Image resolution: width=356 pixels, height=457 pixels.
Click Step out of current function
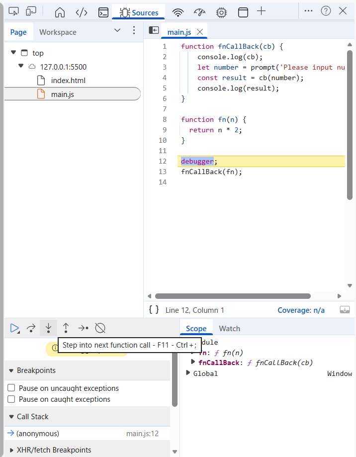coord(66,328)
